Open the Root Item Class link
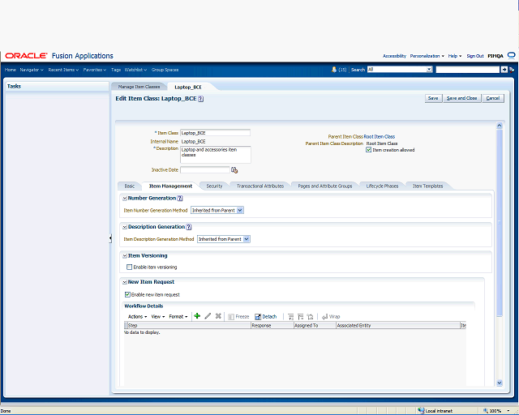The height and width of the screenshot is (415, 519). 380,136
